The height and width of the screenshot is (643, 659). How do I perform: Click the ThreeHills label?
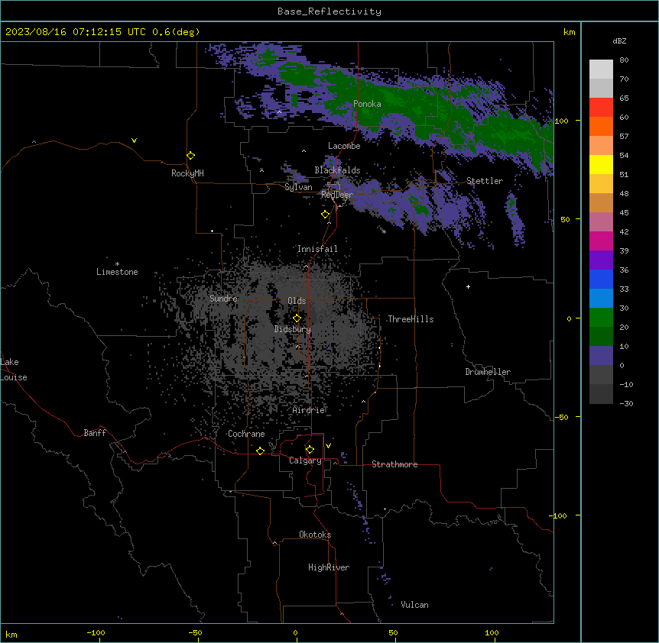(x=411, y=319)
